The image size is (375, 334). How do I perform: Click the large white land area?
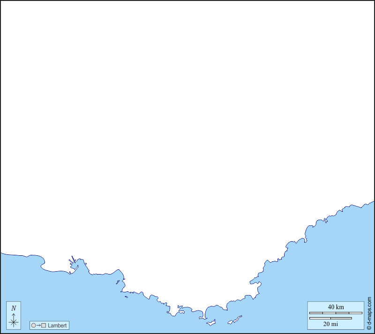click(187, 141)
